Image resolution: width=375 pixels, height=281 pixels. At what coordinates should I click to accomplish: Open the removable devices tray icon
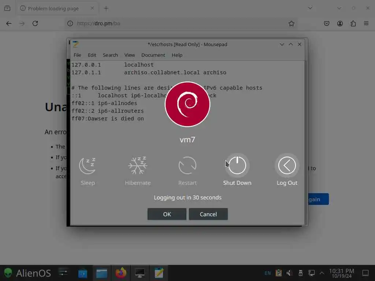click(x=301, y=273)
